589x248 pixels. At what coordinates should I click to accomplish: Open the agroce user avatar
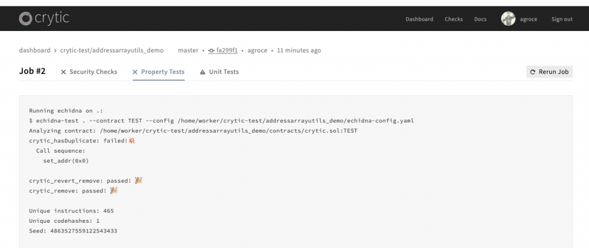point(508,19)
